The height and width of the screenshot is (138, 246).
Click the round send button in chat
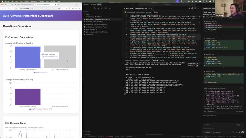coord(243,132)
